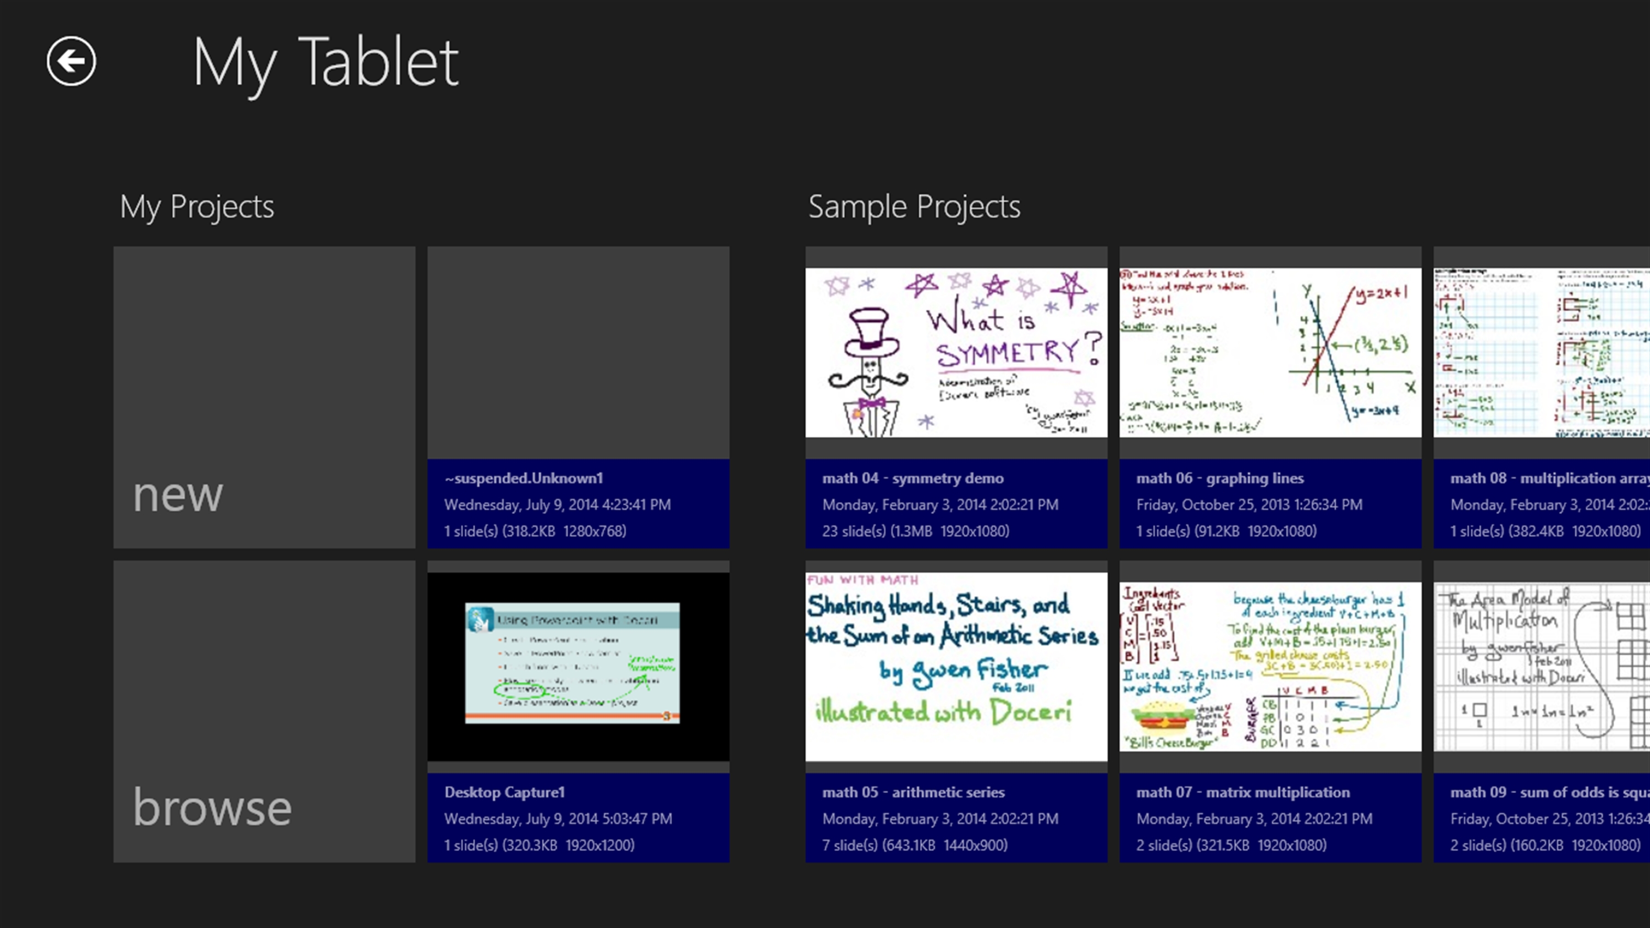Open the browse tile

point(264,711)
